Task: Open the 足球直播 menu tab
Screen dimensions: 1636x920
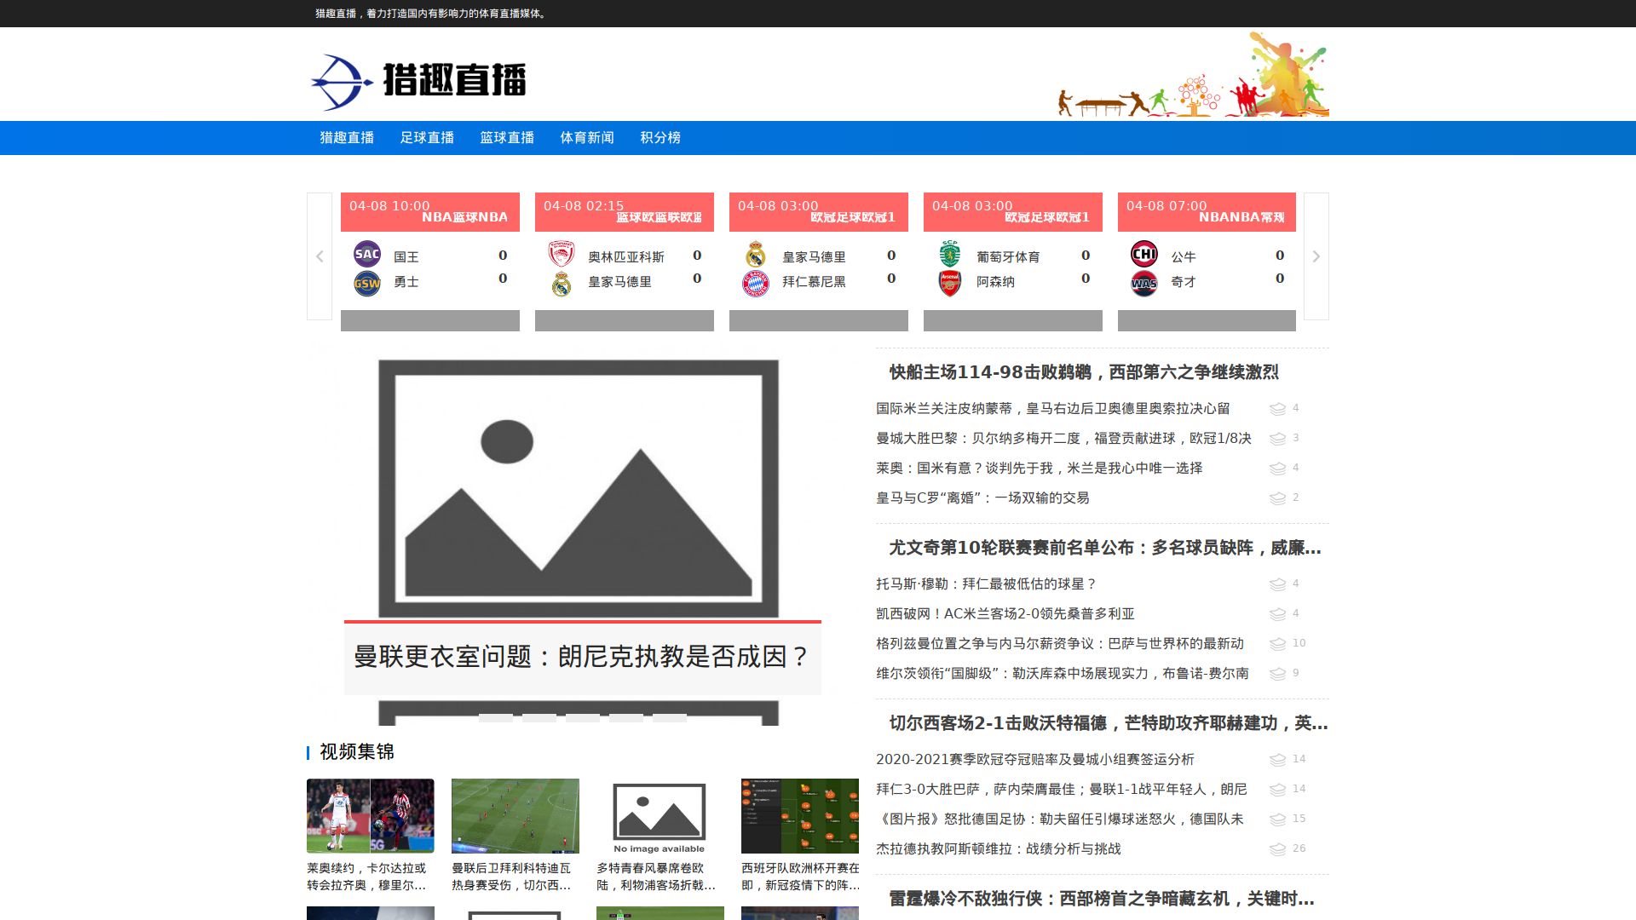Action: pos(427,138)
